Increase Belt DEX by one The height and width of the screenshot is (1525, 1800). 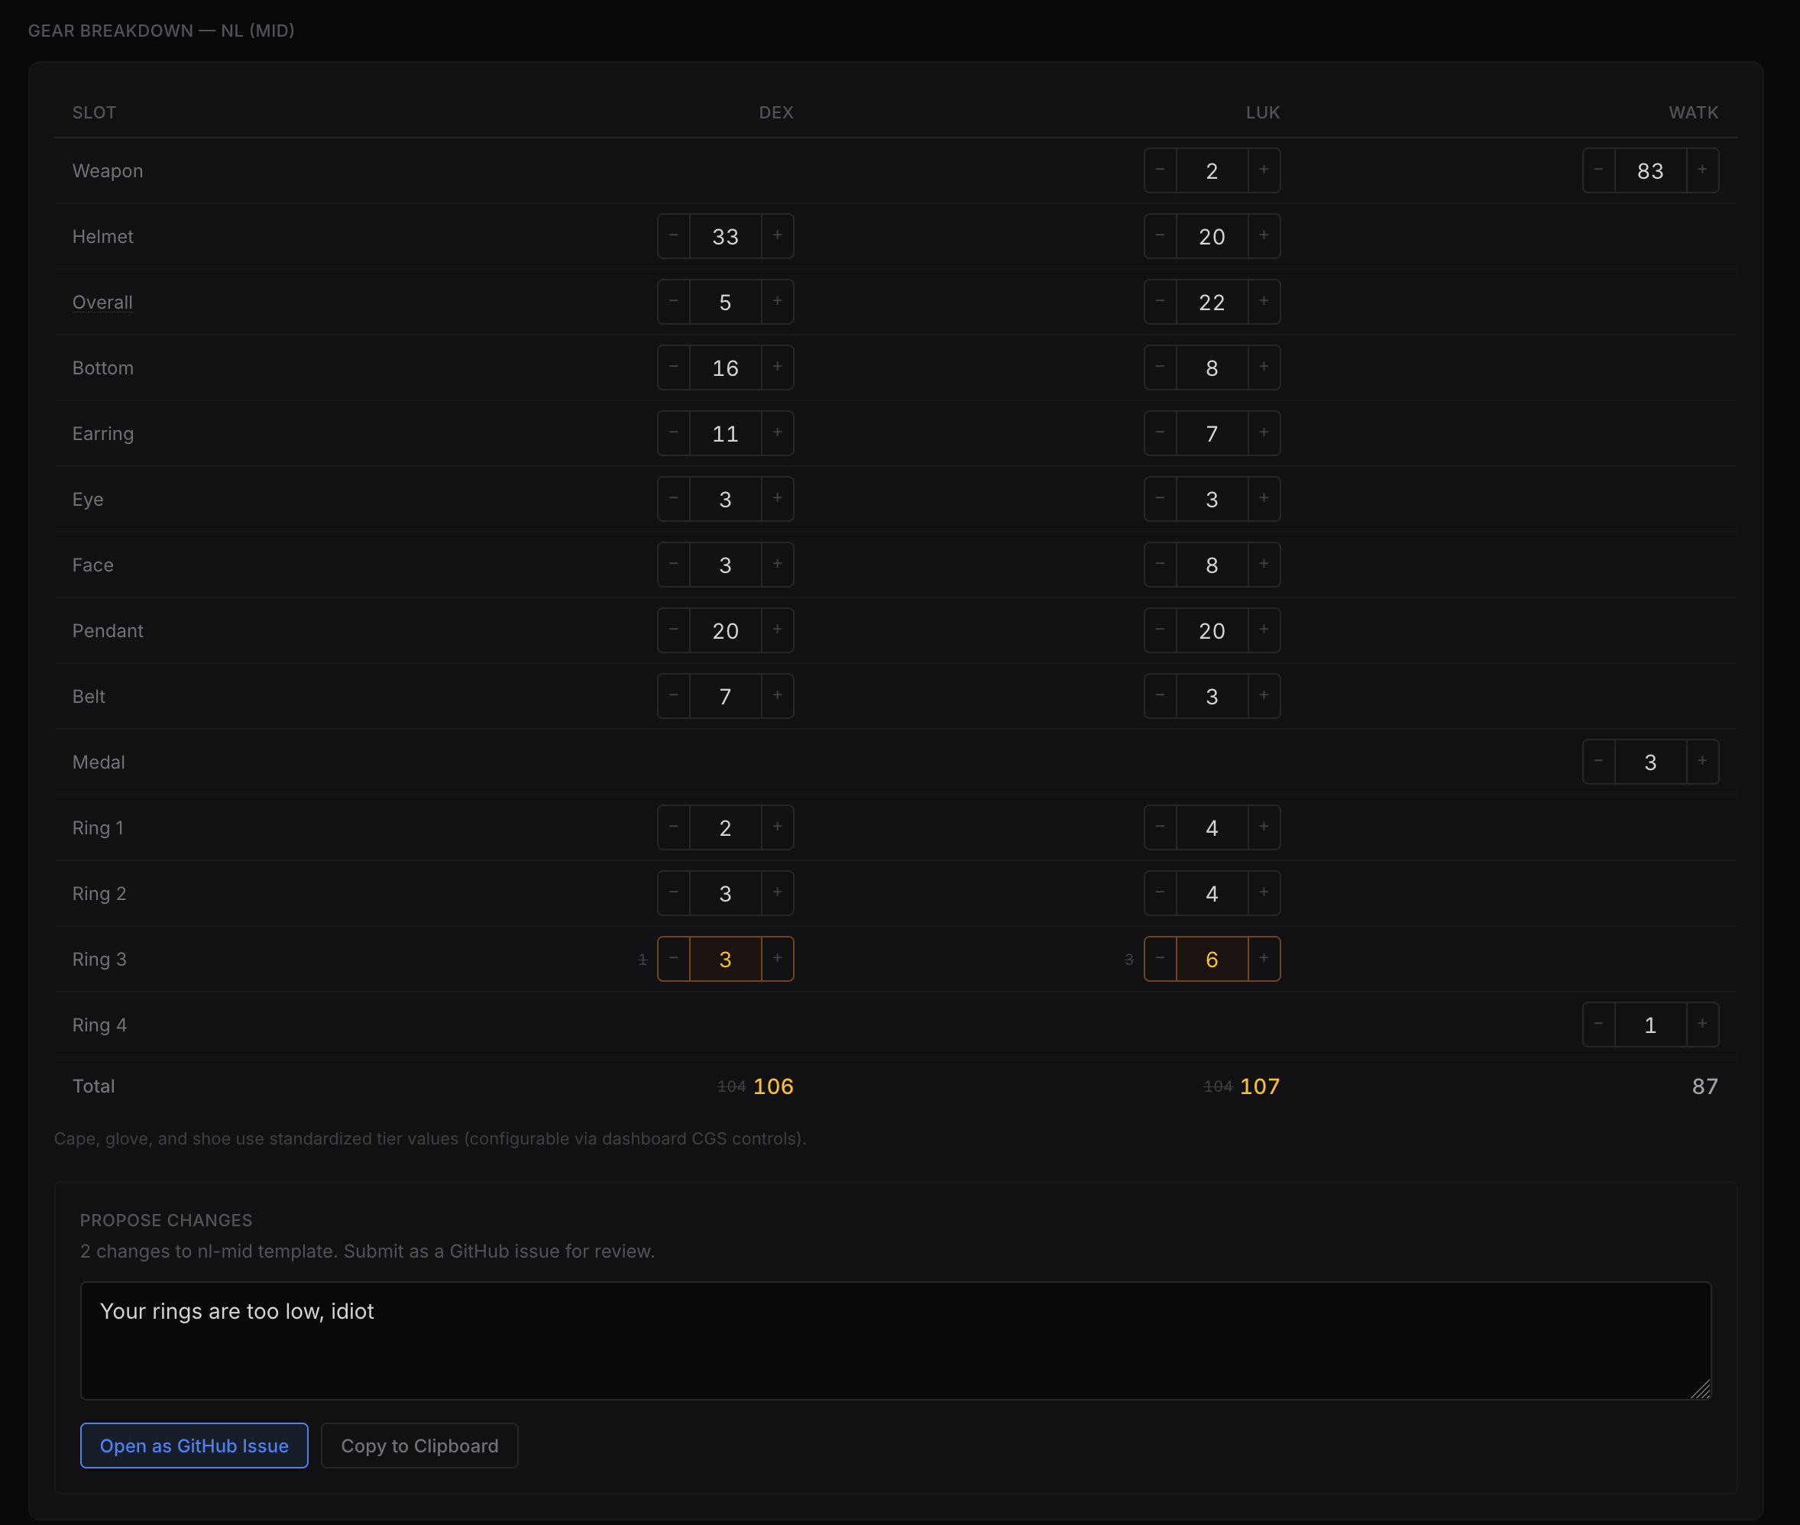tap(777, 696)
